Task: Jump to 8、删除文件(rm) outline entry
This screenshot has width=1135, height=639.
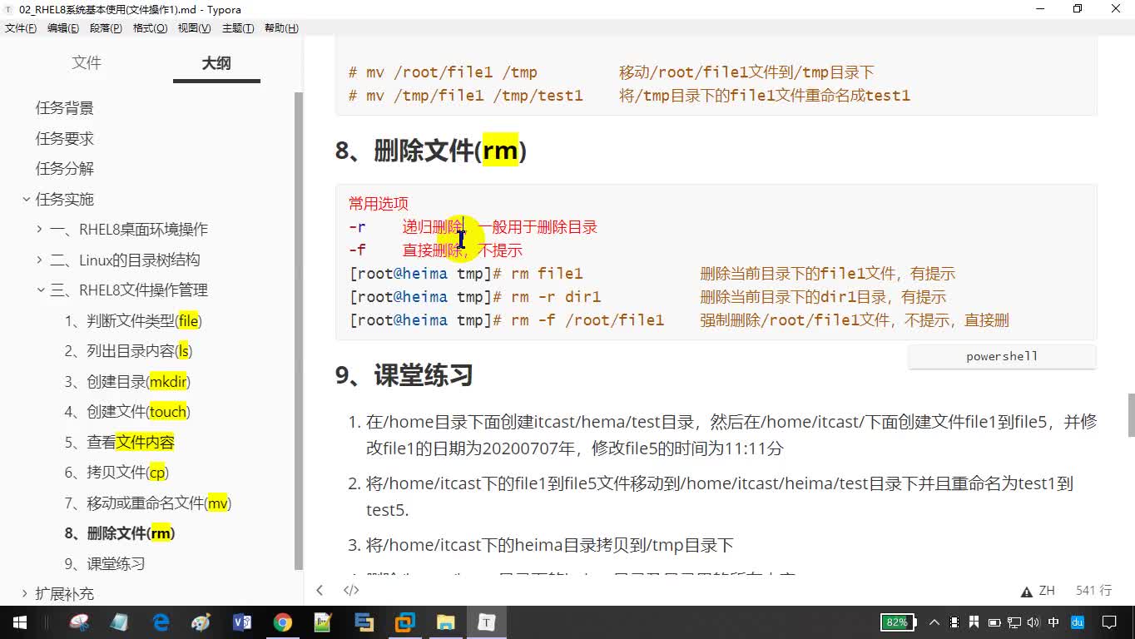Action: click(120, 533)
